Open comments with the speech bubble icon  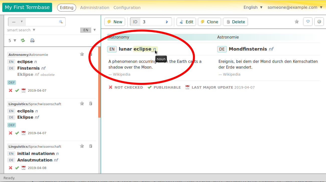click(x=308, y=22)
